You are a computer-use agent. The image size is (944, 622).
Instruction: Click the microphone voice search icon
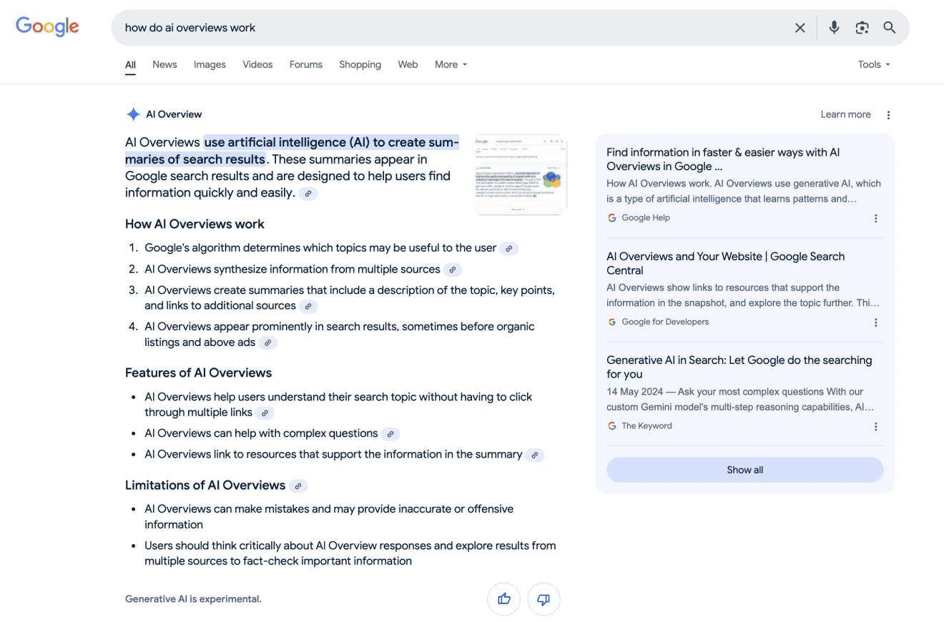click(834, 28)
